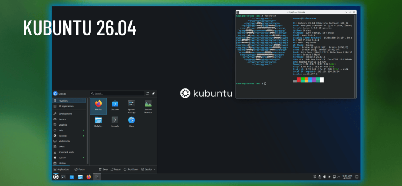Open the Utilities category

point(69,163)
